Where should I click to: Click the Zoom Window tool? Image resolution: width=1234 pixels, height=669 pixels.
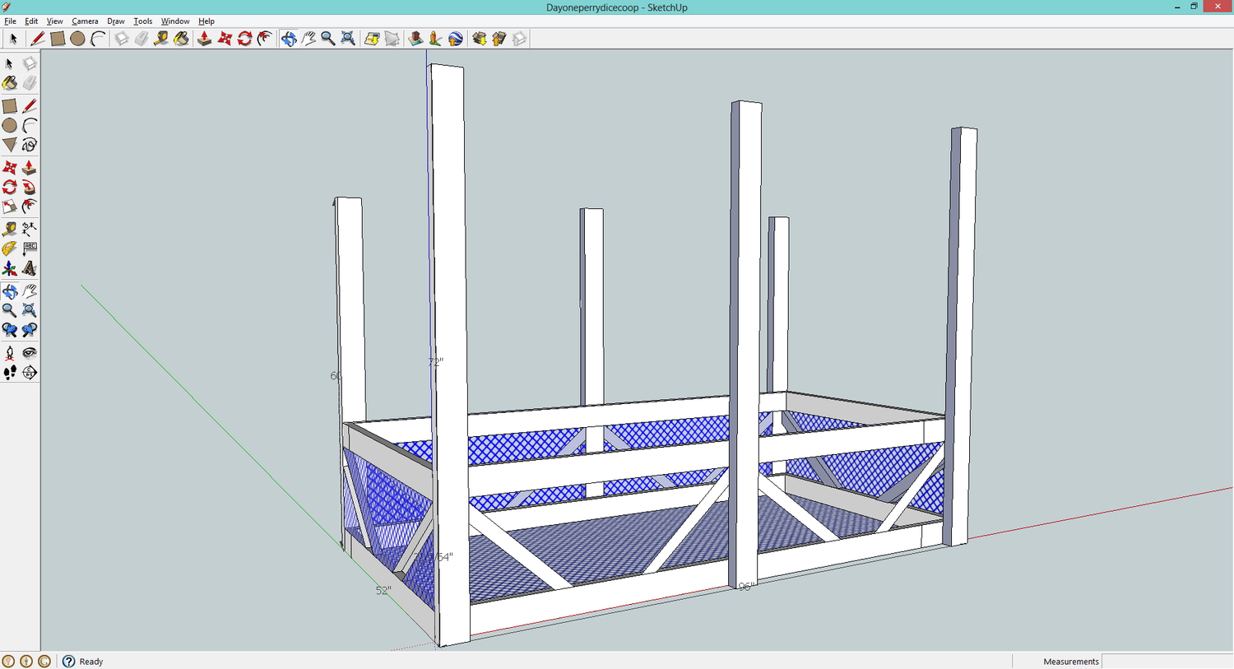(x=30, y=310)
